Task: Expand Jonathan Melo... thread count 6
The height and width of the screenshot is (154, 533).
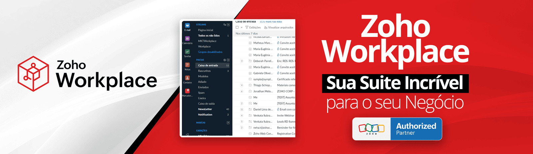Action: click(242, 91)
